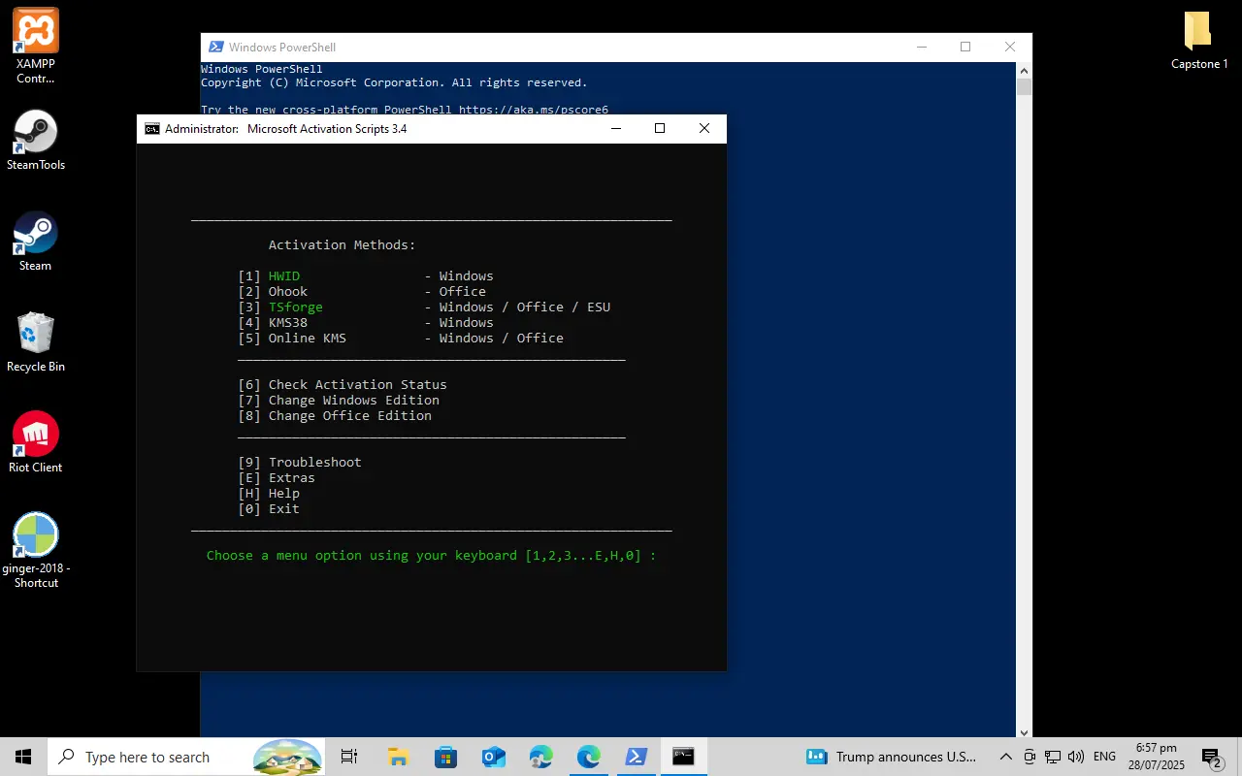Click the "[0] Exit" line
This screenshot has width=1242, height=776.
269,509
